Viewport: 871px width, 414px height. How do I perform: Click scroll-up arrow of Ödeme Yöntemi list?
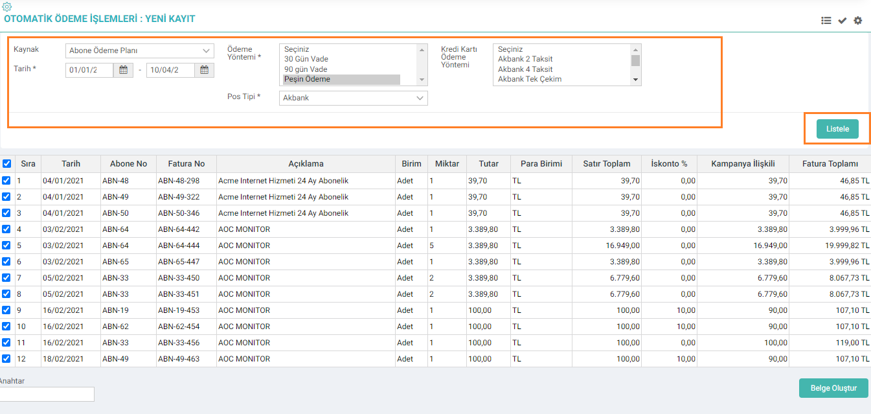[x=423, y=49]
